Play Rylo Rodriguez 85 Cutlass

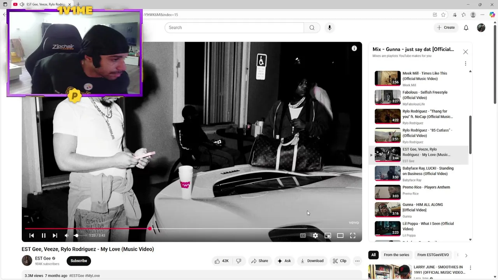point(418,135)
